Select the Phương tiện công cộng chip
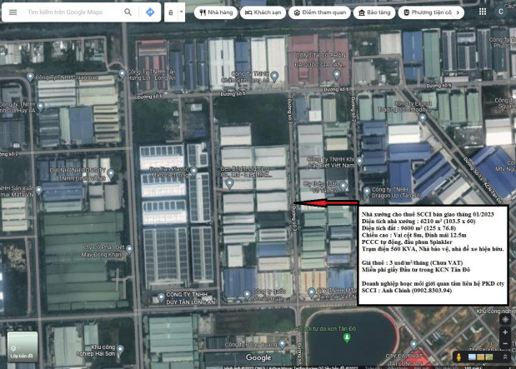This screenshot has width=516, height=369. tap(431, 13)
